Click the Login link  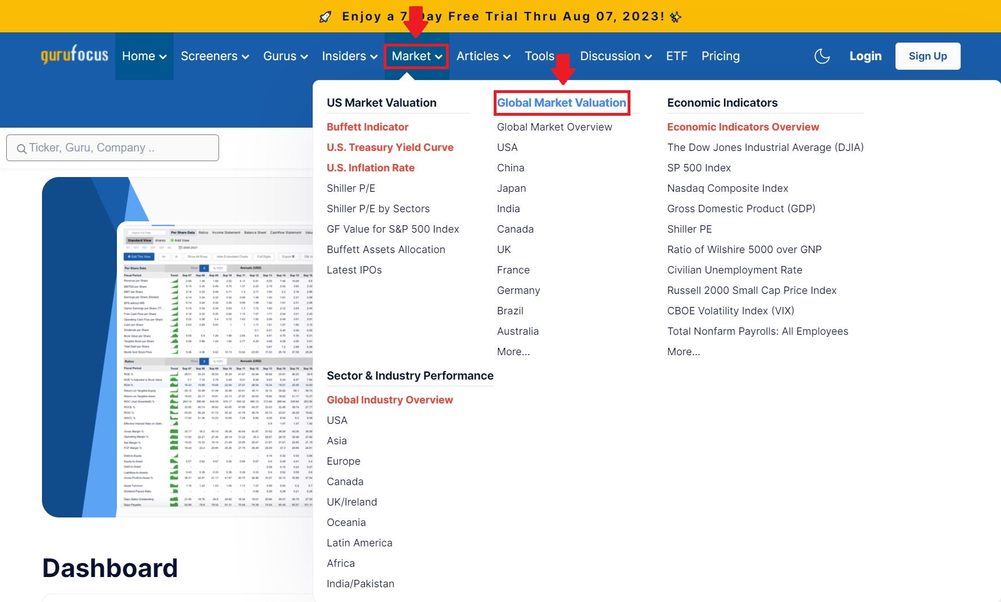(x=865, y=56)
